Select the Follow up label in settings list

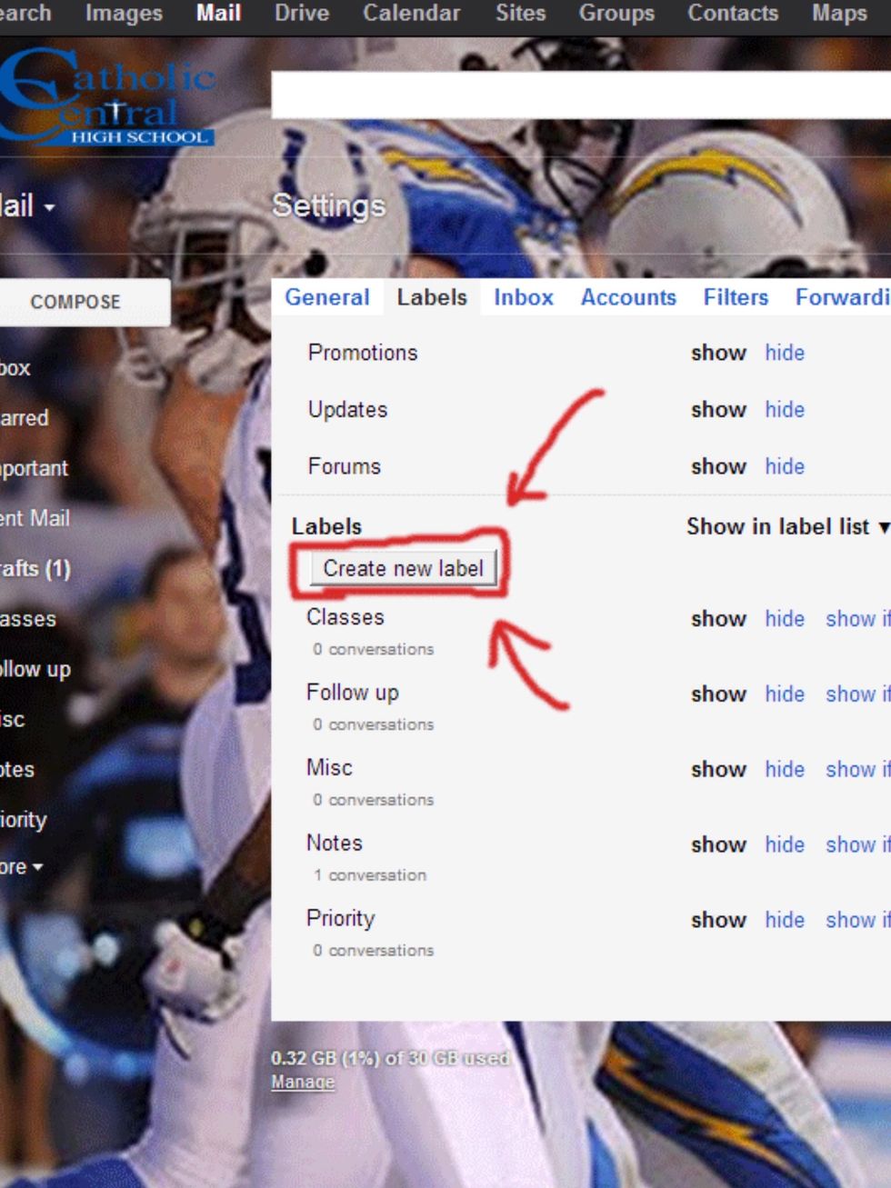(352, 693)
